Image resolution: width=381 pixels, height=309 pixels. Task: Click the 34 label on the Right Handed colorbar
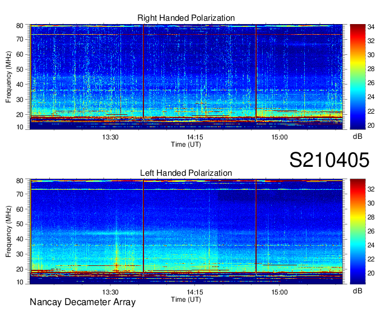click(371, 27)
